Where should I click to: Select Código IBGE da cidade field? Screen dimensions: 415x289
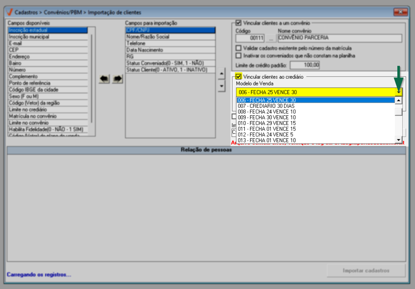point(48,90)
